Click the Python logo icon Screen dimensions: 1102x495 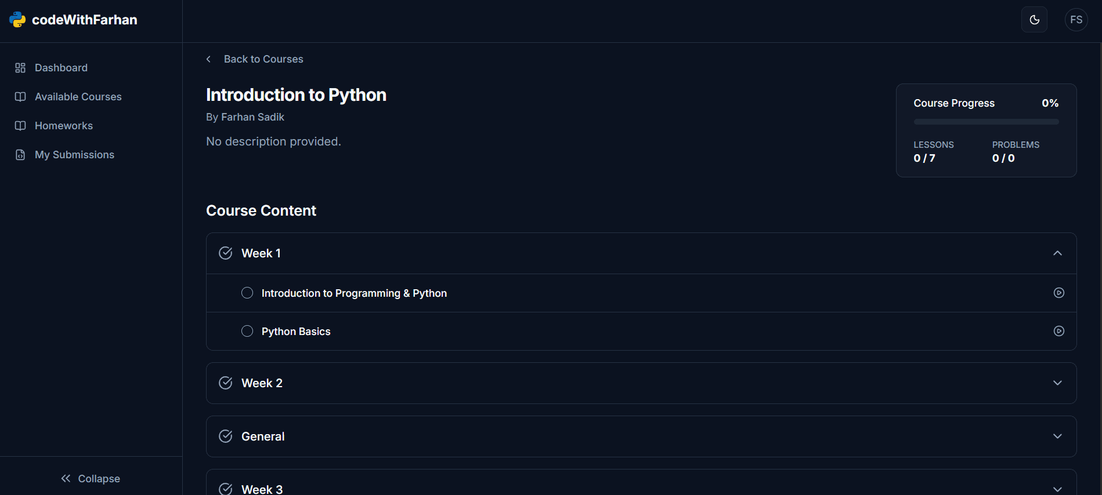point(17,20)
